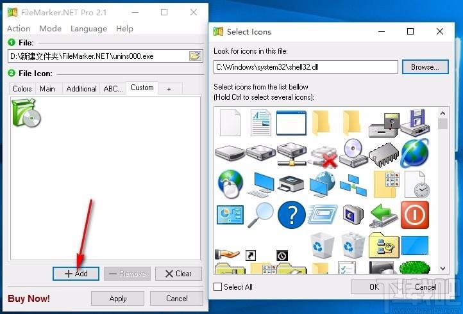Switch to the Colors tab

click(22, 89)
